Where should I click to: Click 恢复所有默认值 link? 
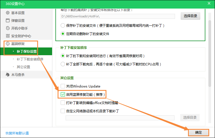pos(17,133)
